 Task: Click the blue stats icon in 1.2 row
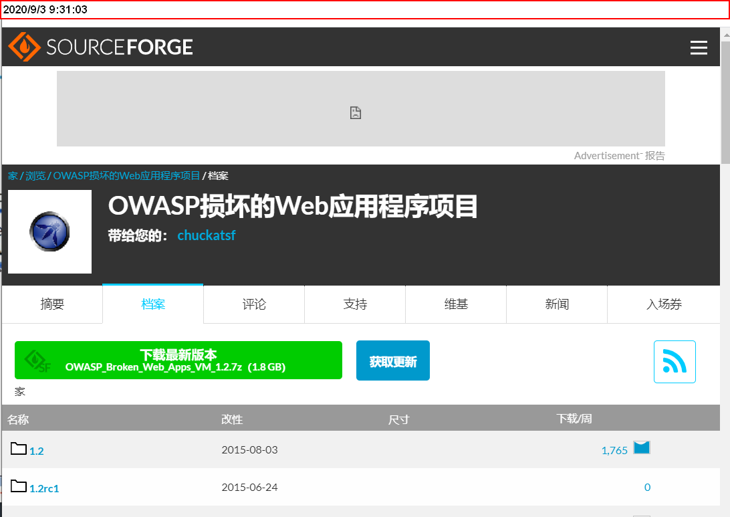pyautogui.click(x=642, y=447)
